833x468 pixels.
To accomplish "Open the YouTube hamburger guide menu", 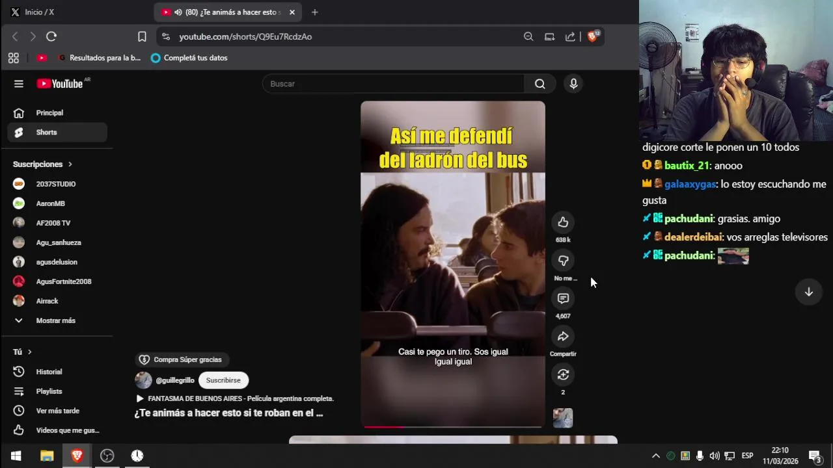I will click(19, 84).
